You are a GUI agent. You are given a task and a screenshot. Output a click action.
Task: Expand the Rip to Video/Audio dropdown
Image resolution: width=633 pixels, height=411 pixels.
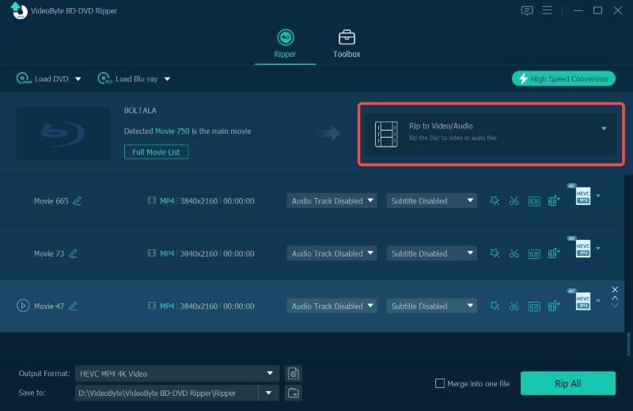[604, 128]
